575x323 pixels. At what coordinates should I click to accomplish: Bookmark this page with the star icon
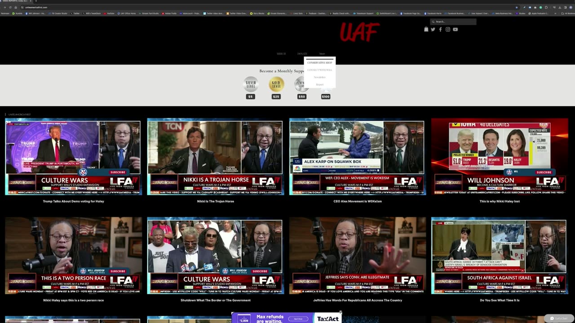click(517, 7)
